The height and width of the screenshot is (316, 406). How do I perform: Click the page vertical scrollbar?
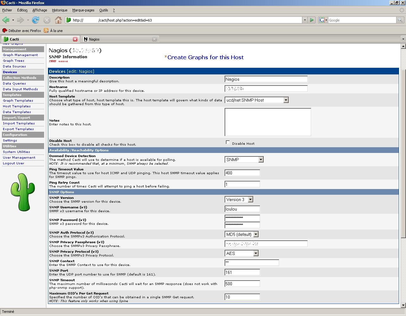point(403,176)
